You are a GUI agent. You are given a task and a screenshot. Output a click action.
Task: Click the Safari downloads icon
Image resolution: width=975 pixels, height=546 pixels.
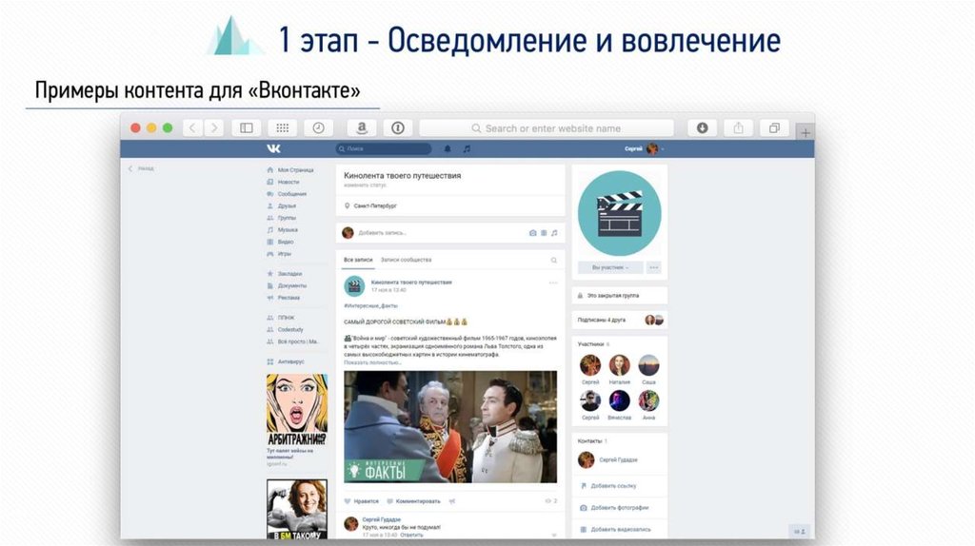[x=702, y=127]
